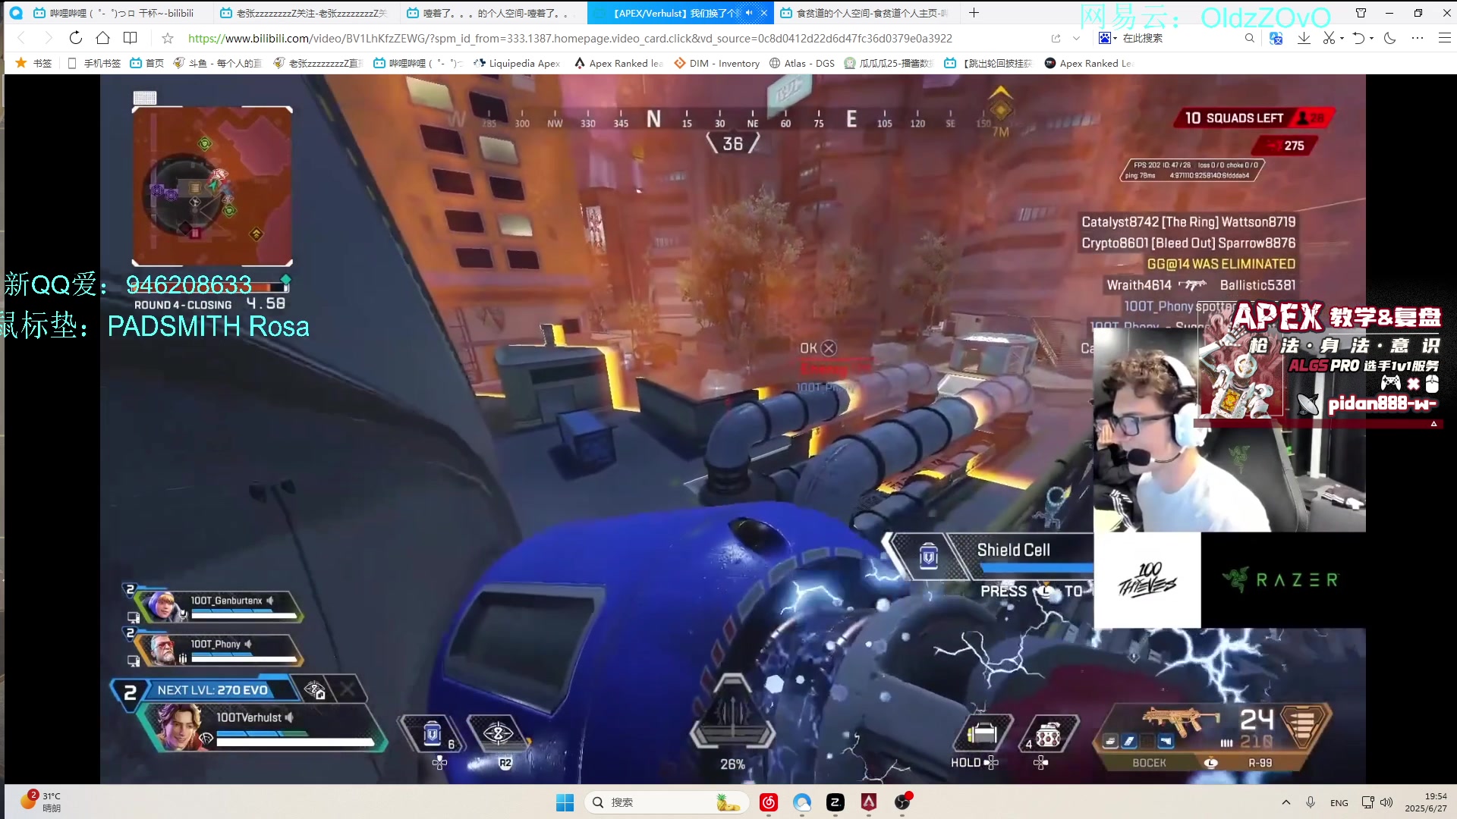
Task: Open the hamburger main menu
Action: pyautogui.click(x=1444, y=38)
